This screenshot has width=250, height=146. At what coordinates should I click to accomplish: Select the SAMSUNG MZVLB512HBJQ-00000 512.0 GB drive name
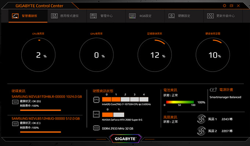(x=46, y=118)
